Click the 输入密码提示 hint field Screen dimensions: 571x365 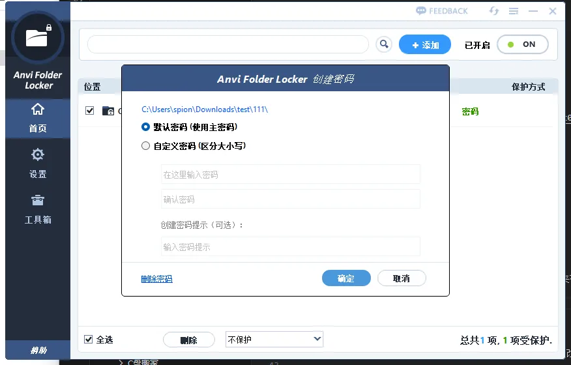pos(291,246)
